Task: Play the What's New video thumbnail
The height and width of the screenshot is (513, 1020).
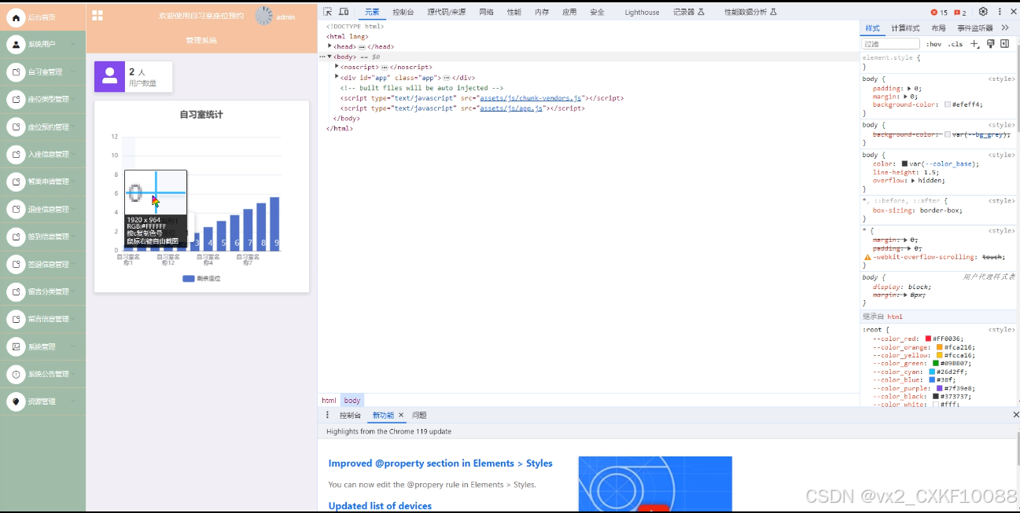Action: 655,485
